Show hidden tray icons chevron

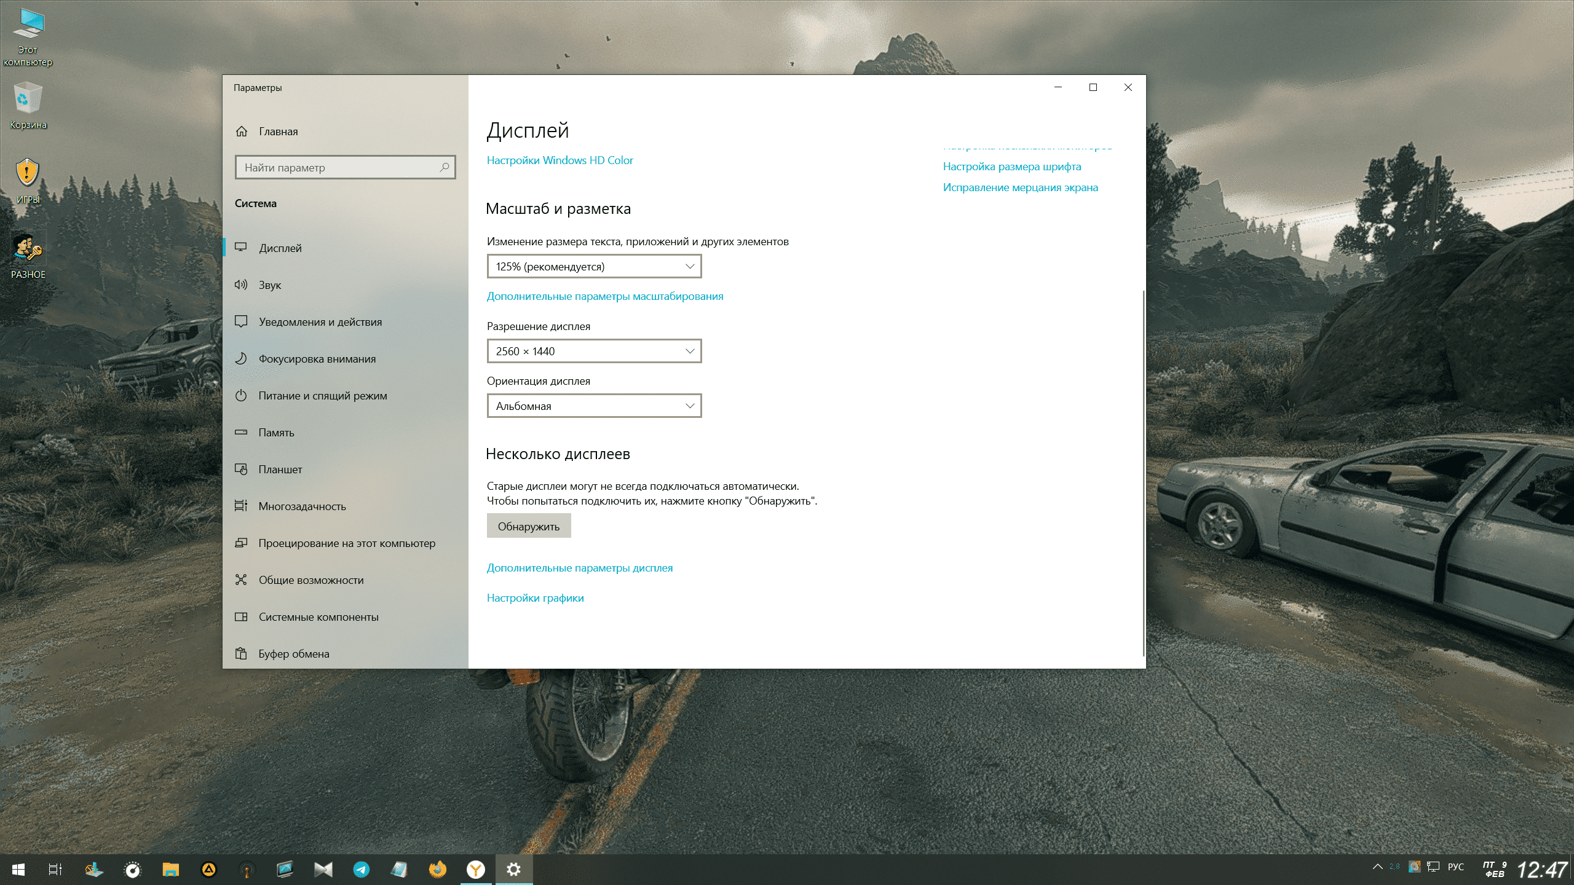coord(1377,867)
